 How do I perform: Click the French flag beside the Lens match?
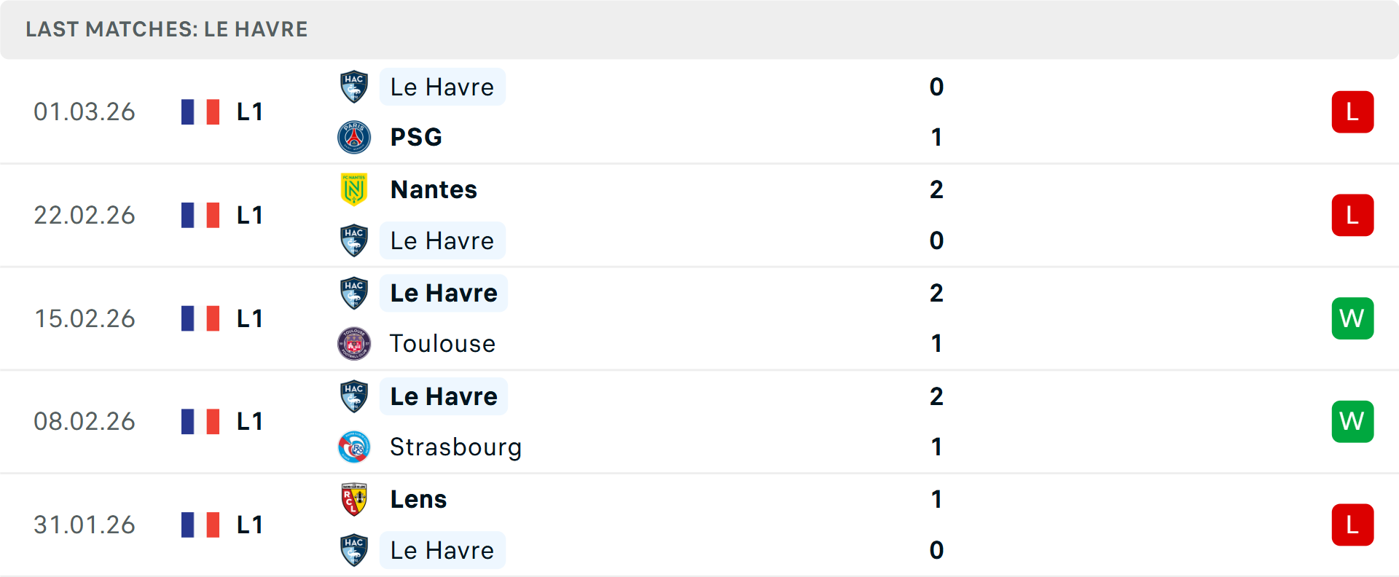point(200,525)
